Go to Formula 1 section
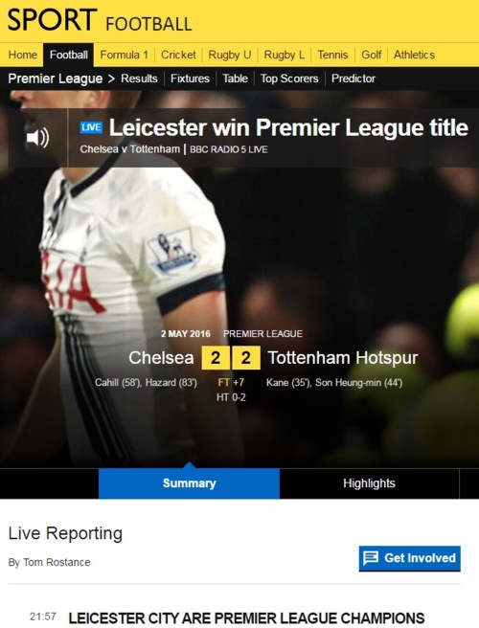Viewport: 479px width, 628px height. coord(124,55)
